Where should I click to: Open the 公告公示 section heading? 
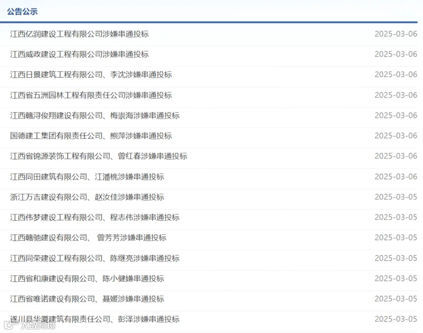(22, 12)
